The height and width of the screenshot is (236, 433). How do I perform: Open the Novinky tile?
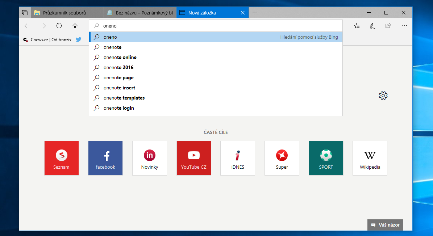coord(150,158)
